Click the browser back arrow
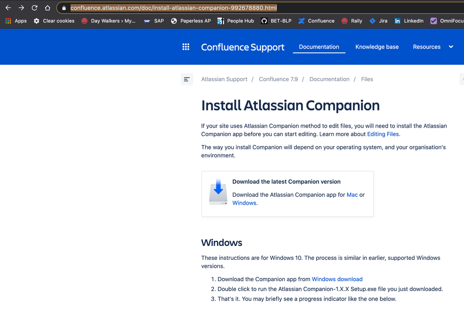This screenshot has height=316, width=464. (x=8, y=8)
